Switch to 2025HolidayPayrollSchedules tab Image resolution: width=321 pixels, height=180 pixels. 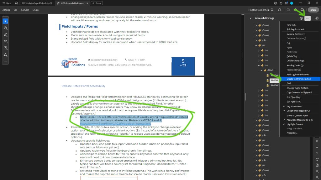(37, 3)
